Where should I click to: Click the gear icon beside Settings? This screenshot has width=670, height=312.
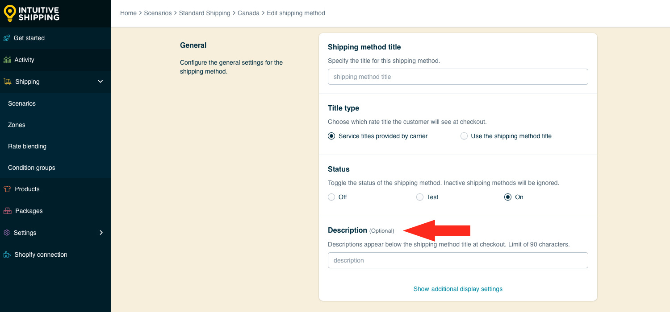7,233
